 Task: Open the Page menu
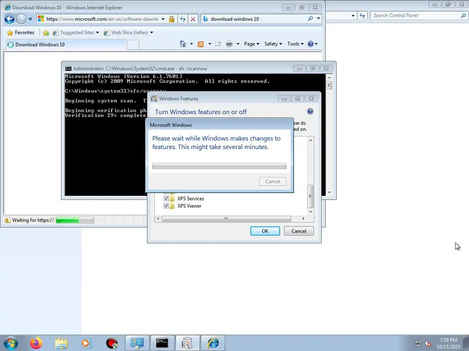click(252, 44)
